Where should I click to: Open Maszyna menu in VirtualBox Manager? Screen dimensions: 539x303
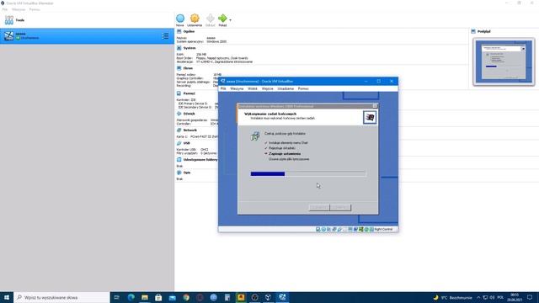click(x=19, y=9)
